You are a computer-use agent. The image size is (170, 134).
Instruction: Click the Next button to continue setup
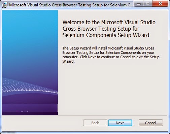click(x=120, y=123)
